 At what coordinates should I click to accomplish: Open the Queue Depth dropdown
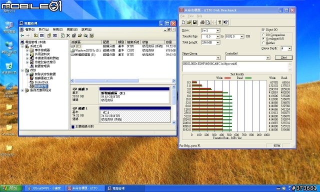click(289, 48)
